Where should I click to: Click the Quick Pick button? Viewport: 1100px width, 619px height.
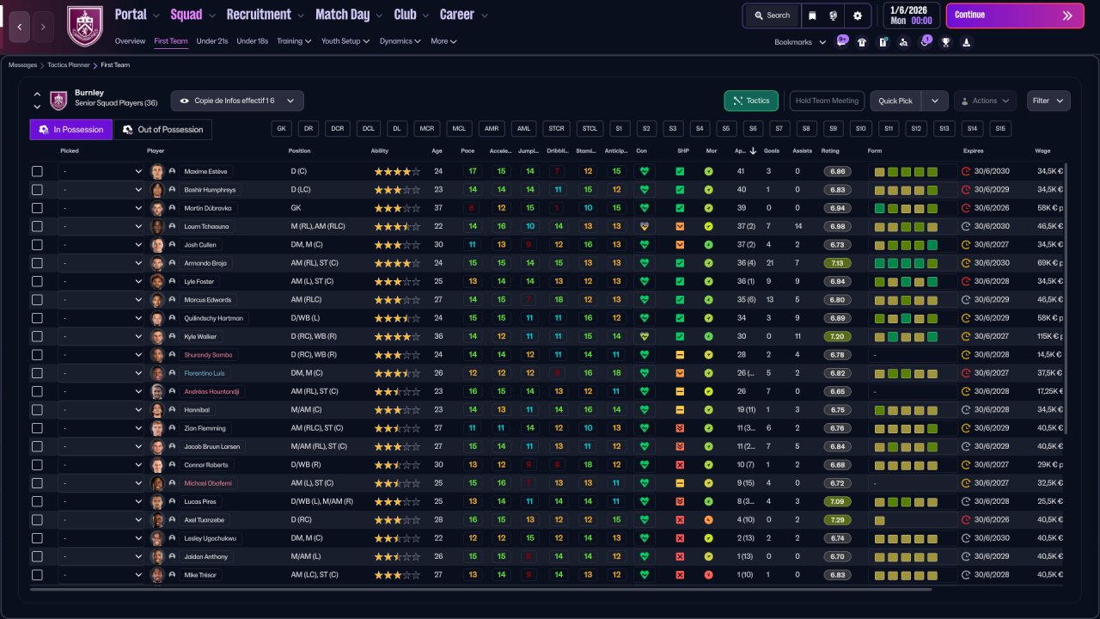pyautogui.click(x=895, y=101)
